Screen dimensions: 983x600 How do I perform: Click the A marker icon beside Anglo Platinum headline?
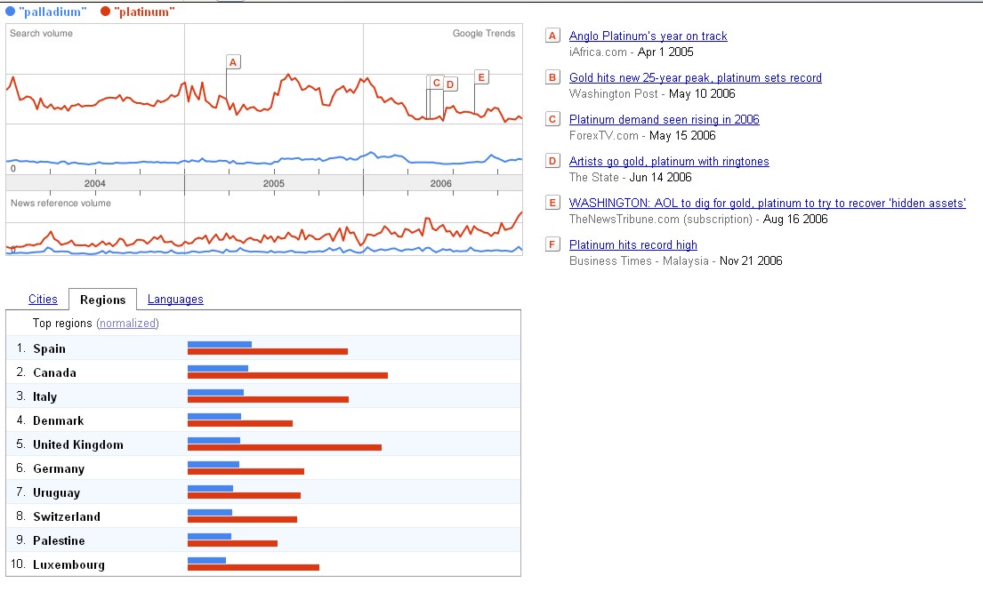click(x=552, y=36)
